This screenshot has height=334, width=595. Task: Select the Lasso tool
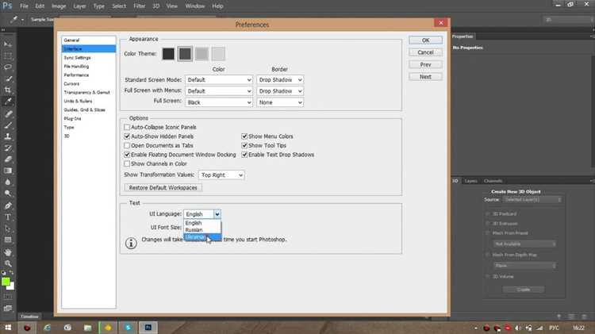point(8,67)
